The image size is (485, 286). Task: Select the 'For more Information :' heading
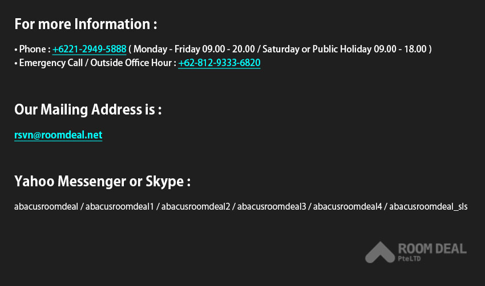(x=86, y=24)
